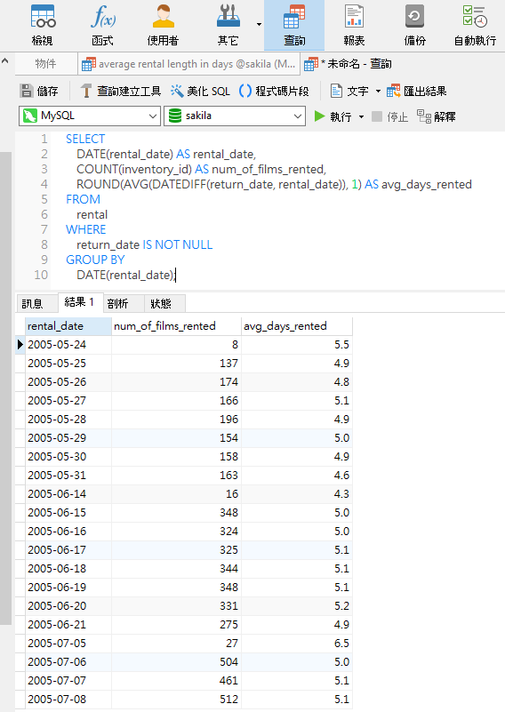505x712 pixels.
Task: Click the row indicator arrow for 2005-05-24
Action: 20,345
